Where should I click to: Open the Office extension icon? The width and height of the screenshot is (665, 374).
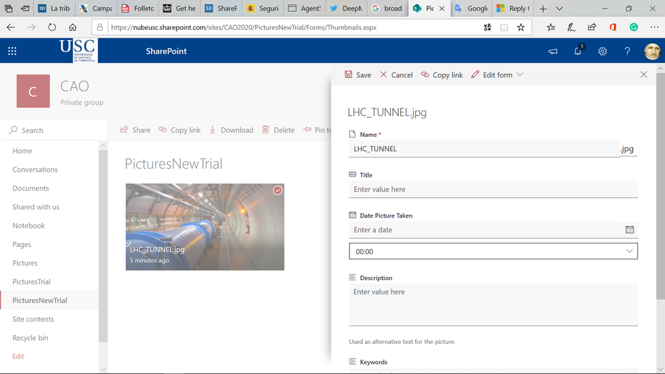(613, 27)
